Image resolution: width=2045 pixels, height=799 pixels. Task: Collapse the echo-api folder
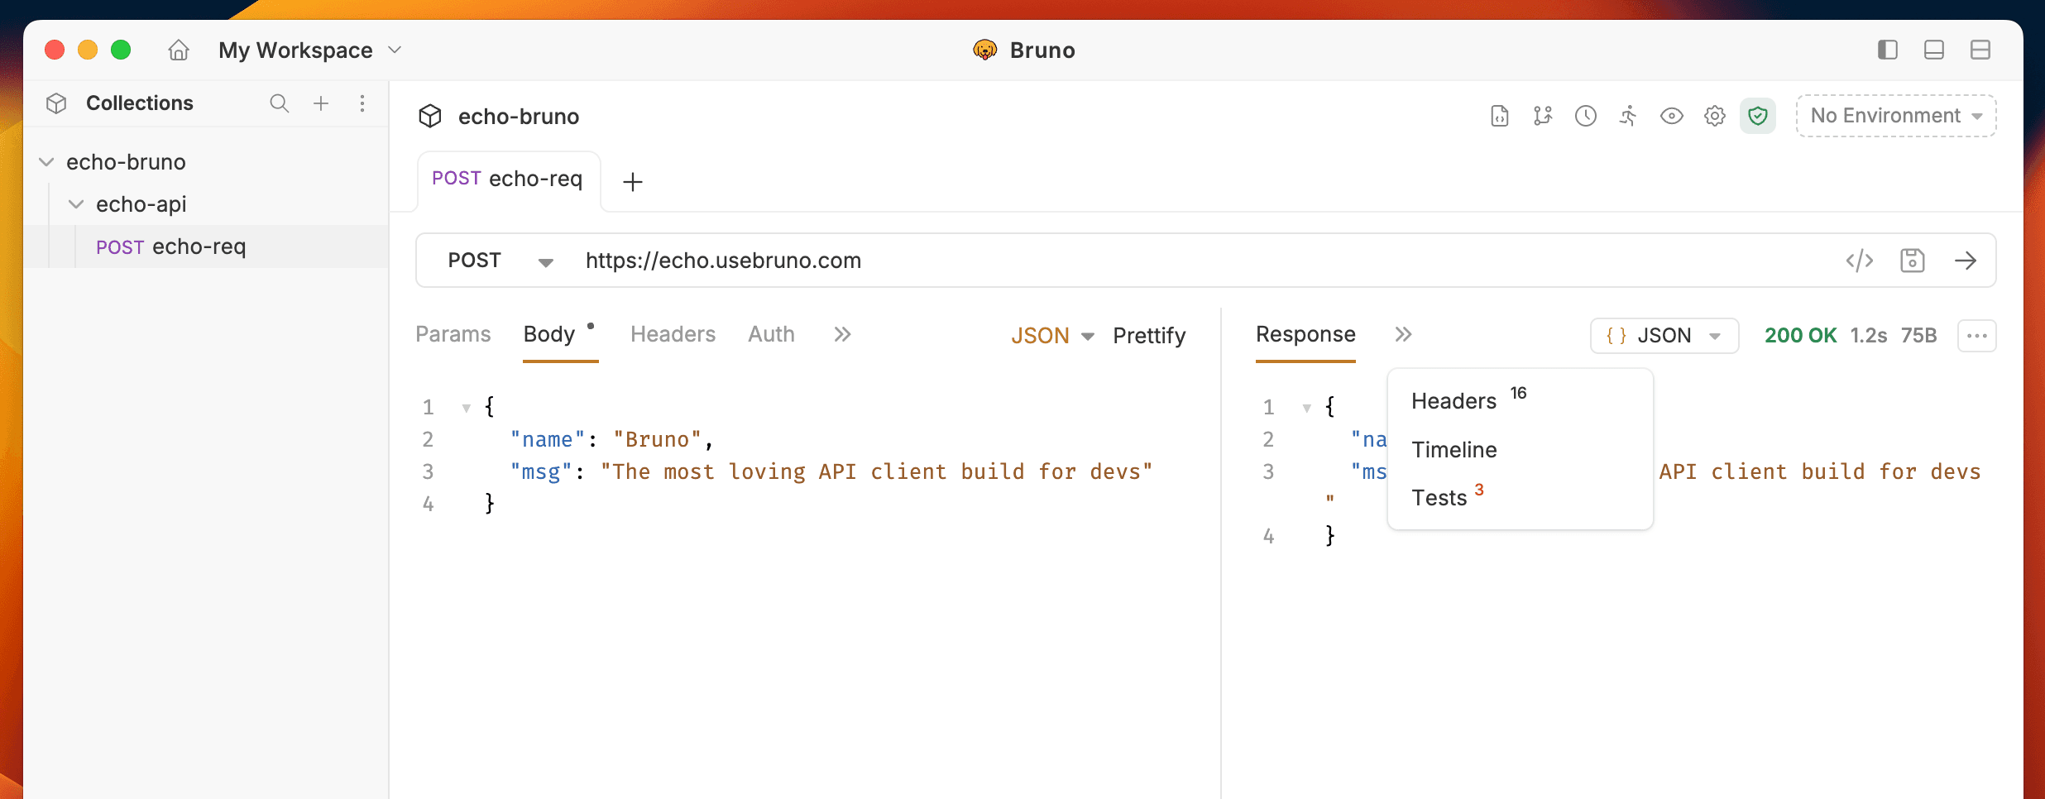tap(76, 204)
